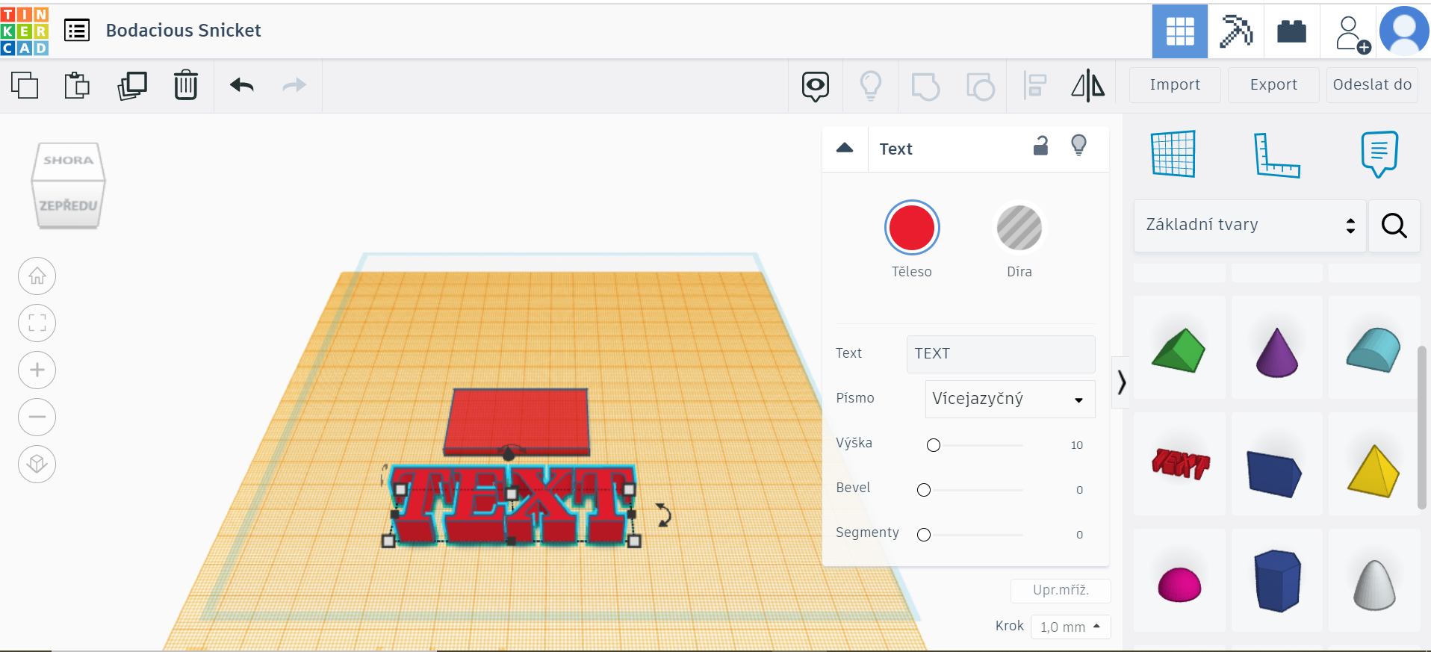Click SHORA face of view cube
Image resolution: width=1431 pixels, height=652 pixels.
click(x=68, y=161)
